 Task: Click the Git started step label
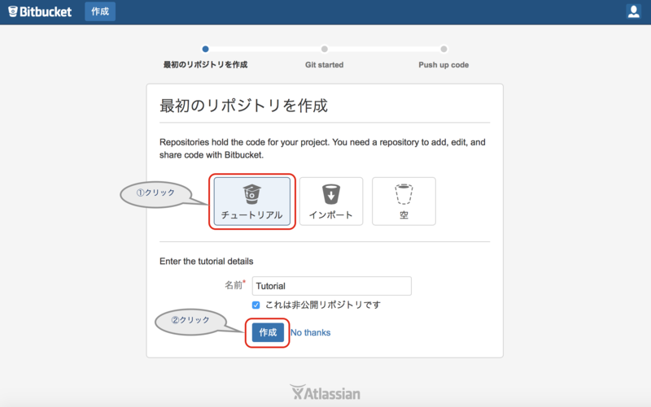324,65
